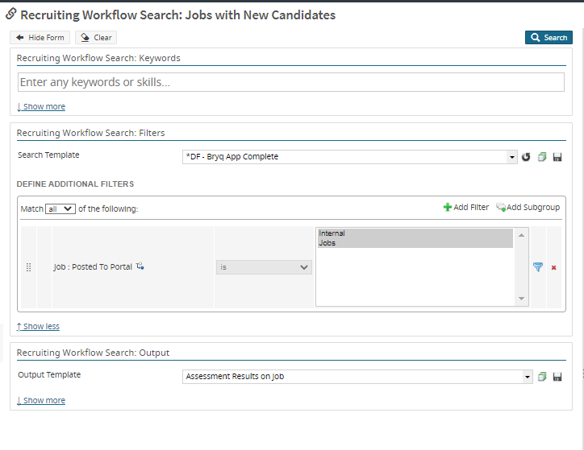This screenshot has width=584, height=450.
Task: Click the keywords or skills input field
Action: pos(290,82)
